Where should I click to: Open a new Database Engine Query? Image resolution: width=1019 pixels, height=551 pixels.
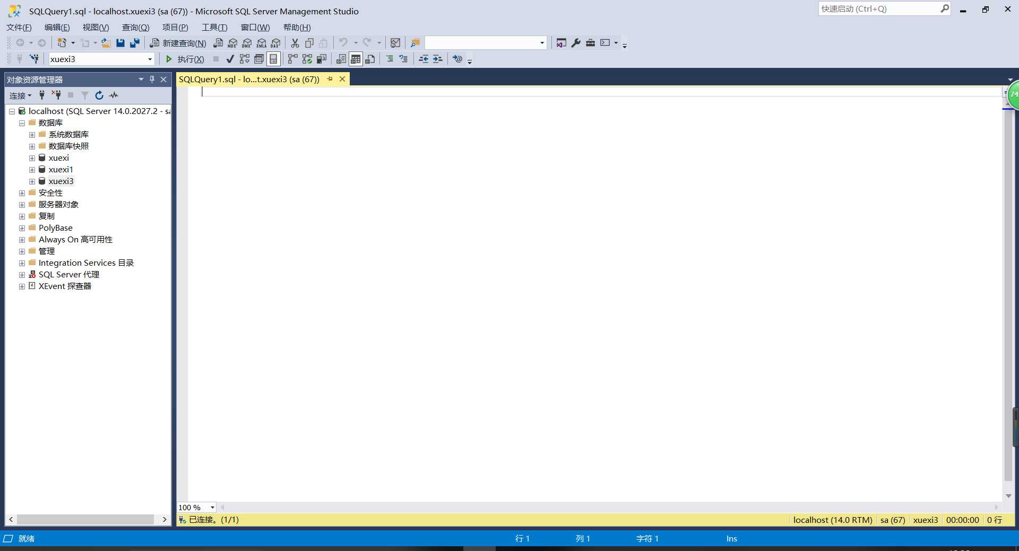point(218,43)
